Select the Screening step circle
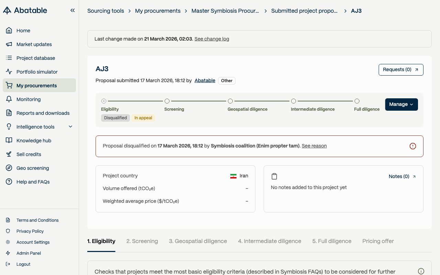This screenshot has width=440, height=275. pos(167,101)
